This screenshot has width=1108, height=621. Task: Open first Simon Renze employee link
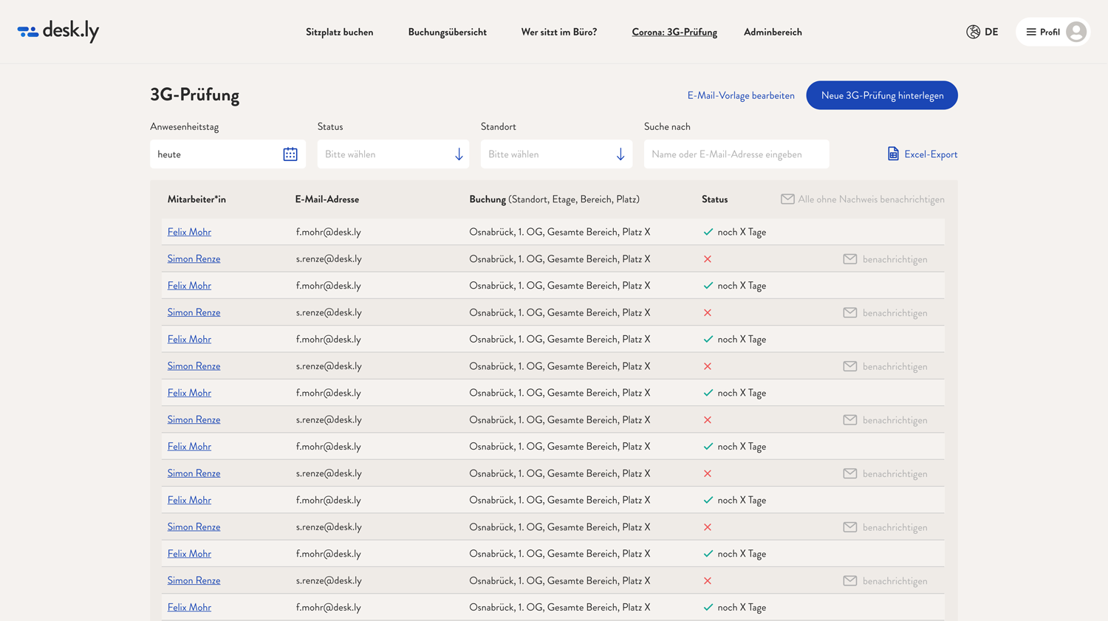click(x=194, y=259)
